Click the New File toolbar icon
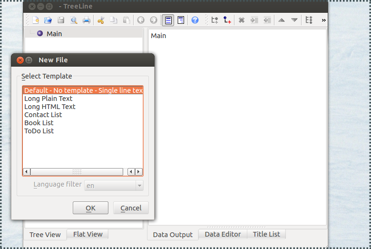The image size is (371, 249). point(36,20)
